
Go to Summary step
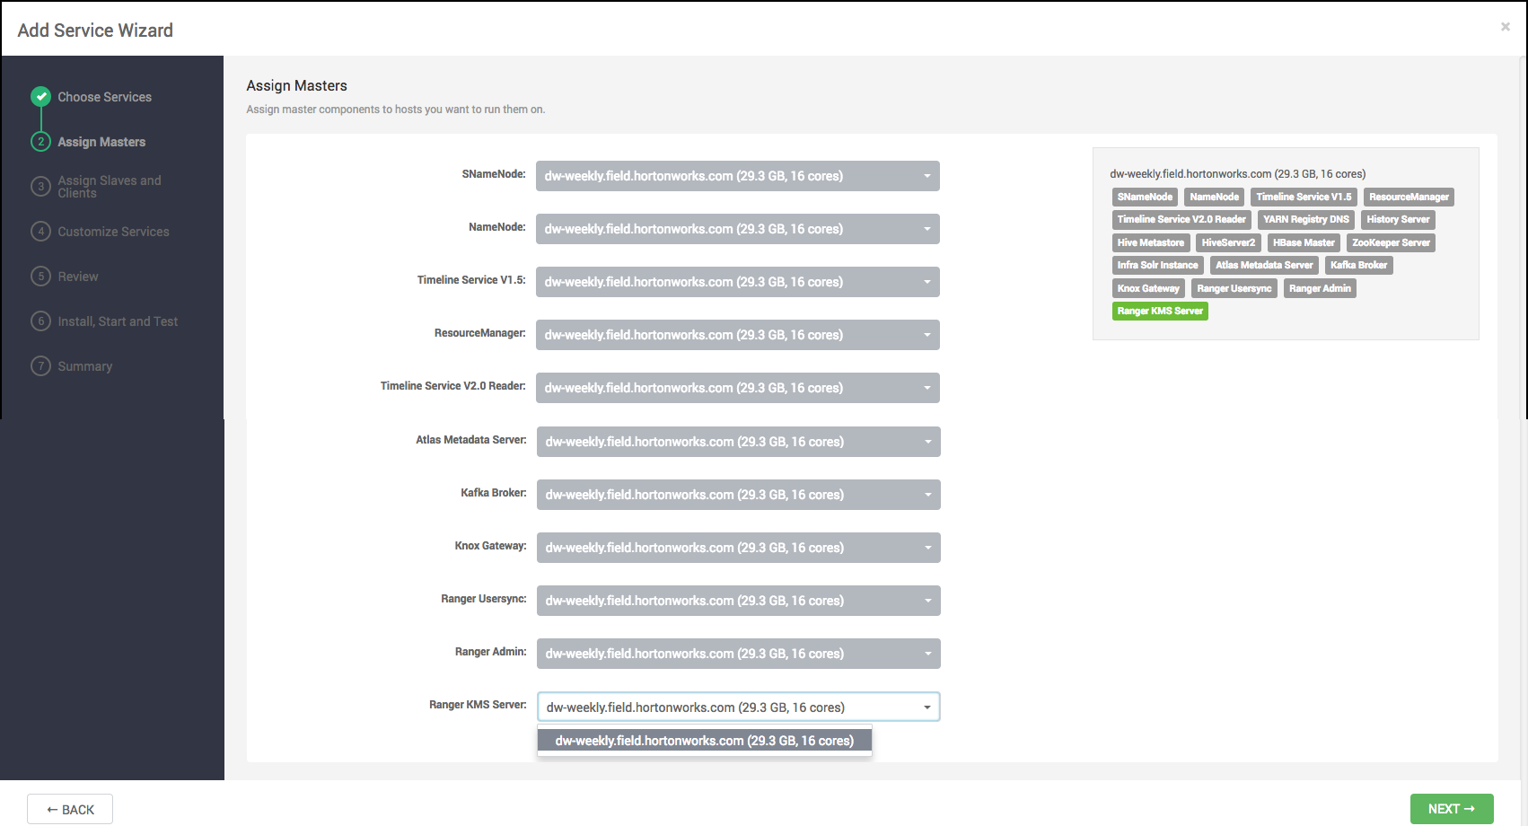click(85, 366)
